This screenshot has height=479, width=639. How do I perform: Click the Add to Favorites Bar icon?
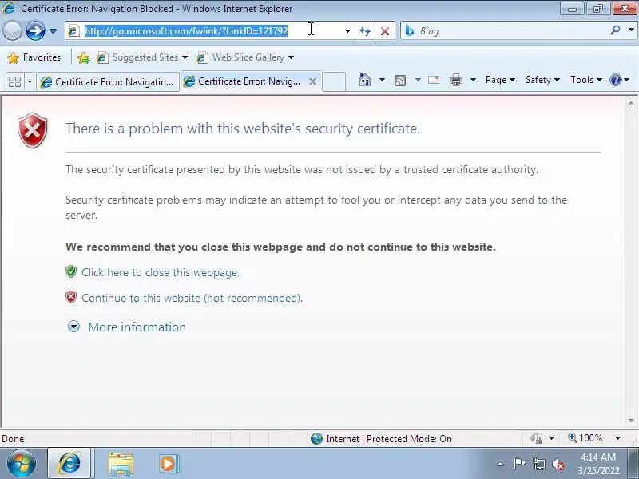coord(84,57)
